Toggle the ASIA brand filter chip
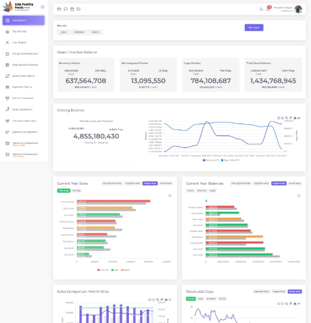Viewport: 311px width, 323px height. (x=63, y=32)
